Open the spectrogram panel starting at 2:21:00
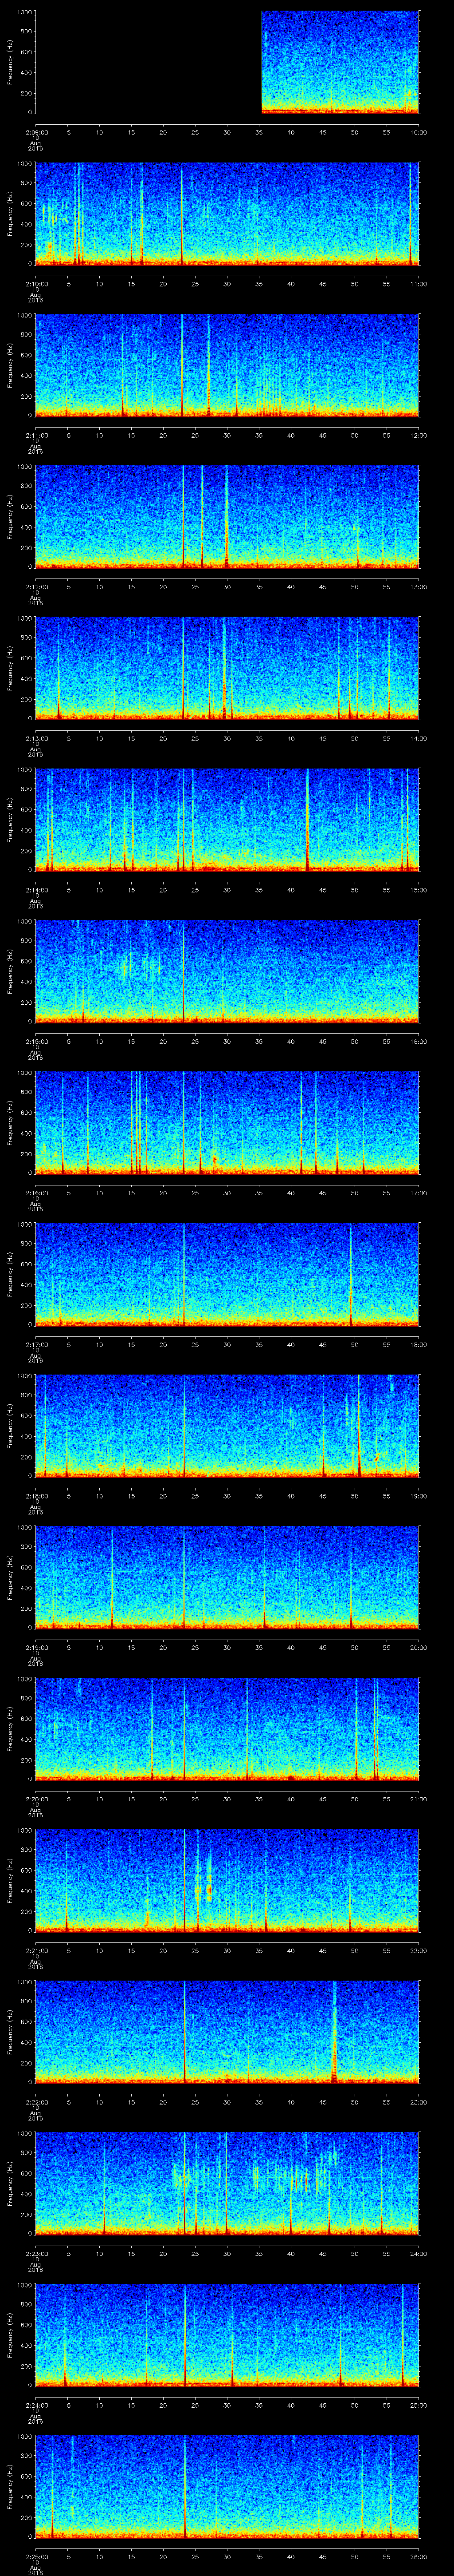The width and height of the screenshot is (454, 2576). [x=227, y=1881]
